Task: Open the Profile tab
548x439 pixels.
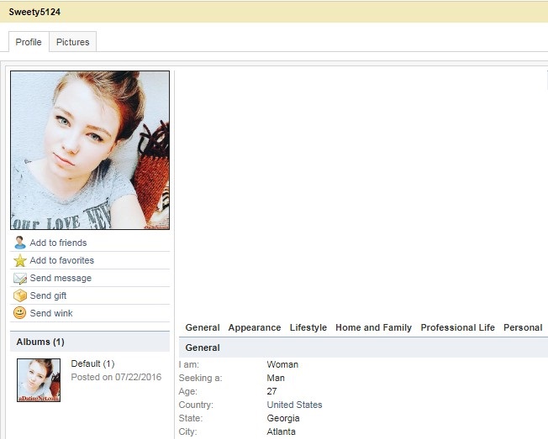Action: tap(29, 42)
